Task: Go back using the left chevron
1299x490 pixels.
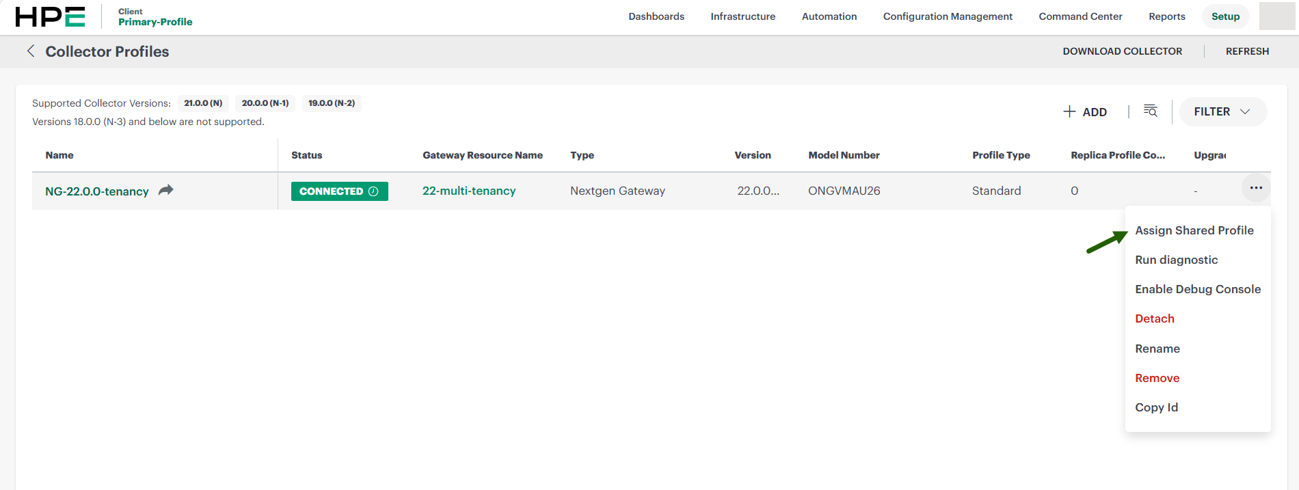Action: point(31,51)
